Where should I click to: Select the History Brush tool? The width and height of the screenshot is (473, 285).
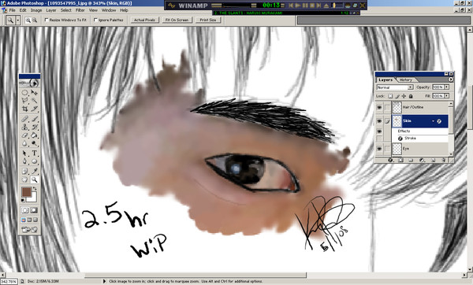tap(35, 127)
